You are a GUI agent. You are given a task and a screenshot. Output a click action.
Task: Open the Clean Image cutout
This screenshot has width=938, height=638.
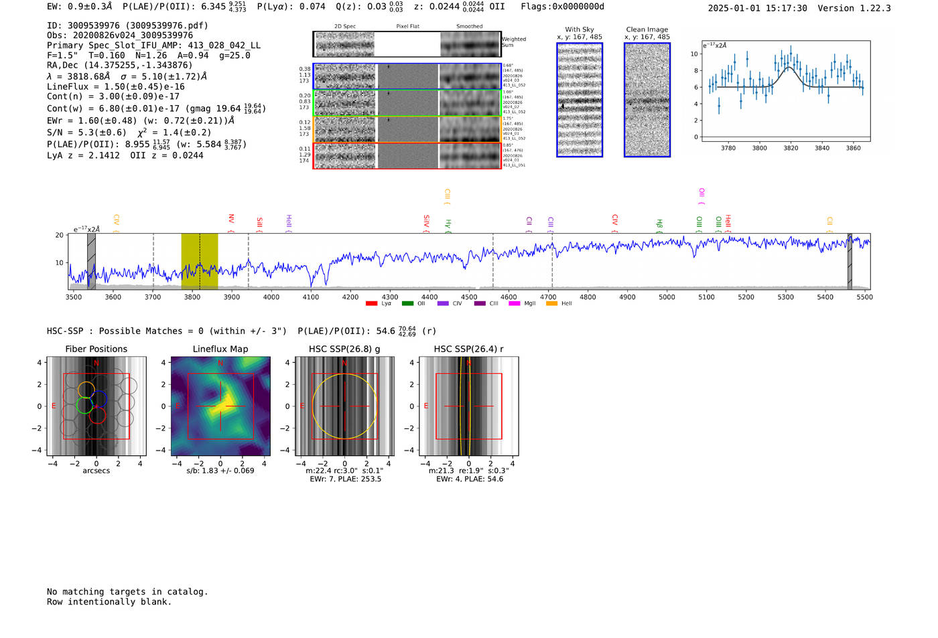click(x=647, y=100)
